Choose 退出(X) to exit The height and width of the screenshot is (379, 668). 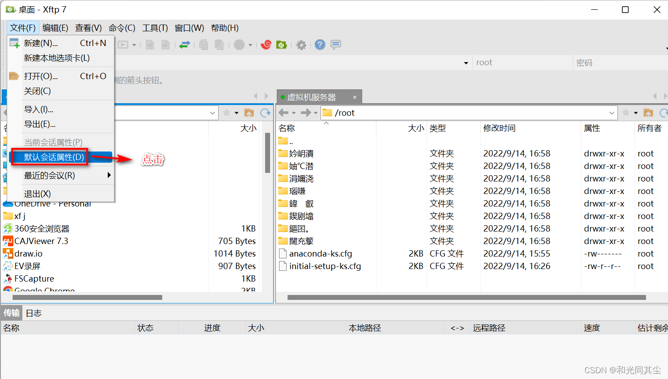[x=61, y=194]
